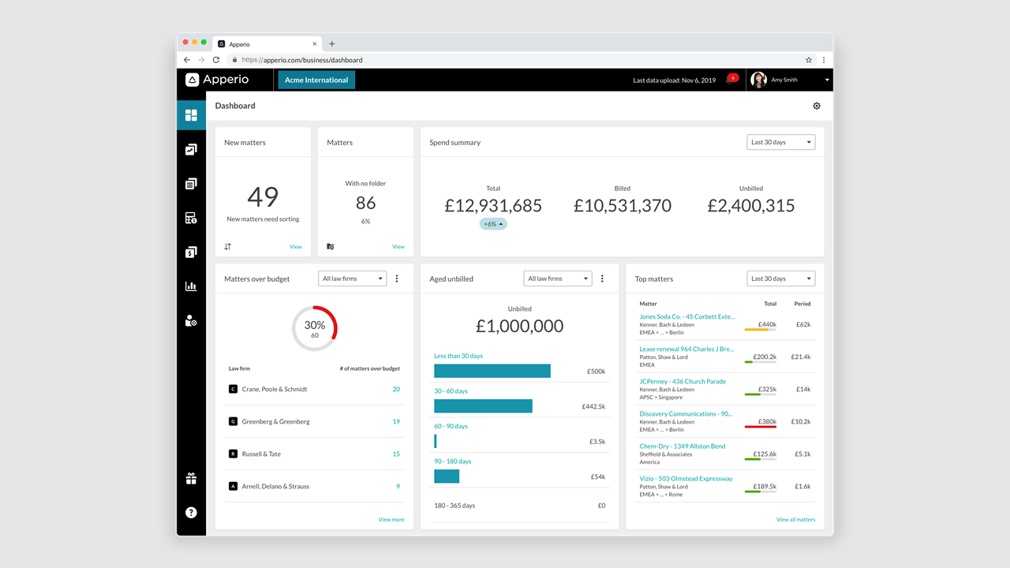Viewport: 1010px width, 568px height.
Task: Click the sort arrows icon in New matters
Action: [x=228, y=247]
